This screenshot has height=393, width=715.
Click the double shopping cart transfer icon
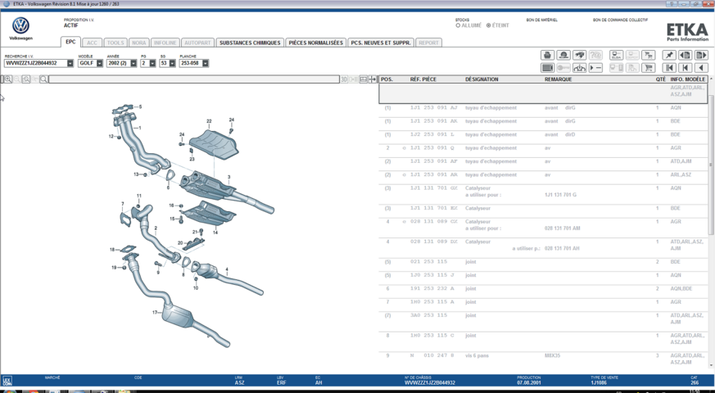click(x=649, y=55)
